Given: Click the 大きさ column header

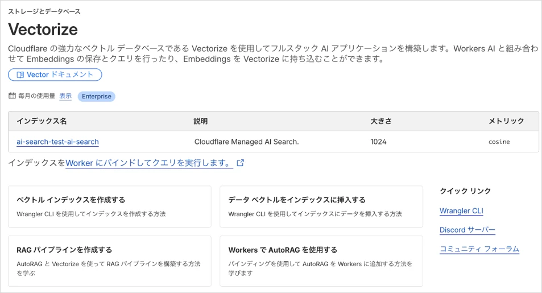Looking at the screenshot, I should click(x=380, y=121).
